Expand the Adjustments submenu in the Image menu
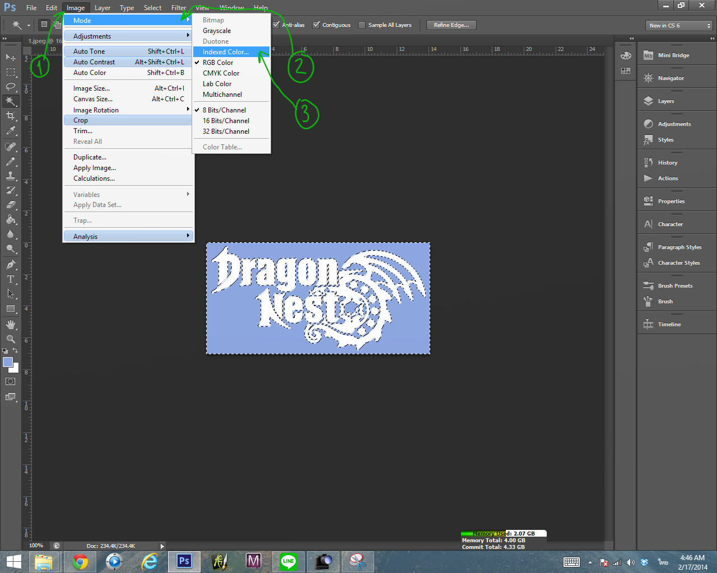This screenshot has width=717, height=573. click(x=128, y=36)
